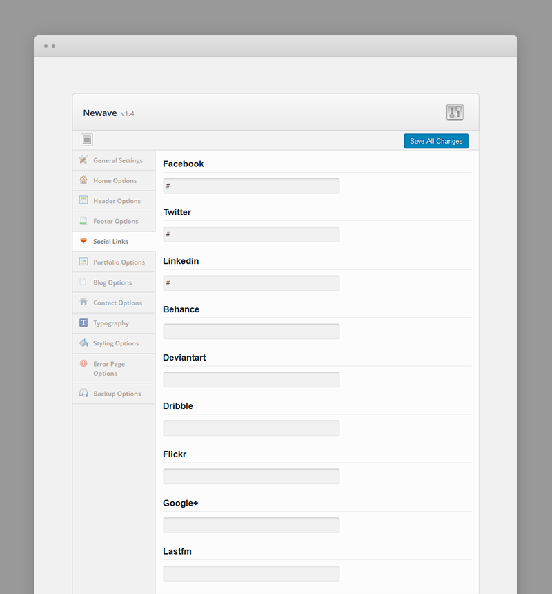Click the Linkedin section heading
Screen dimensions: 552x594
click(181, 261)
